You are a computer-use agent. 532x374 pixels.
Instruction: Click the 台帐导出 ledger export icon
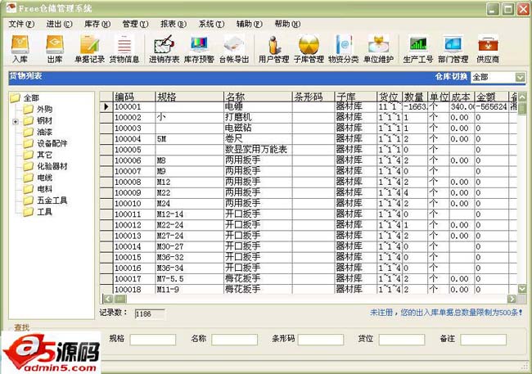coord(234,49)
